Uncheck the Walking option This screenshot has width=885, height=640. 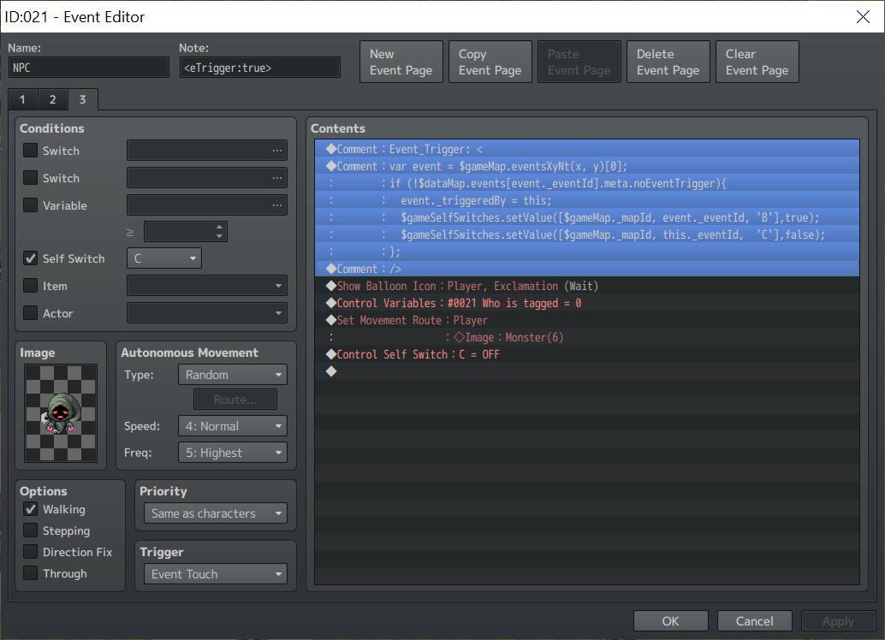click(x=31, y=509)
